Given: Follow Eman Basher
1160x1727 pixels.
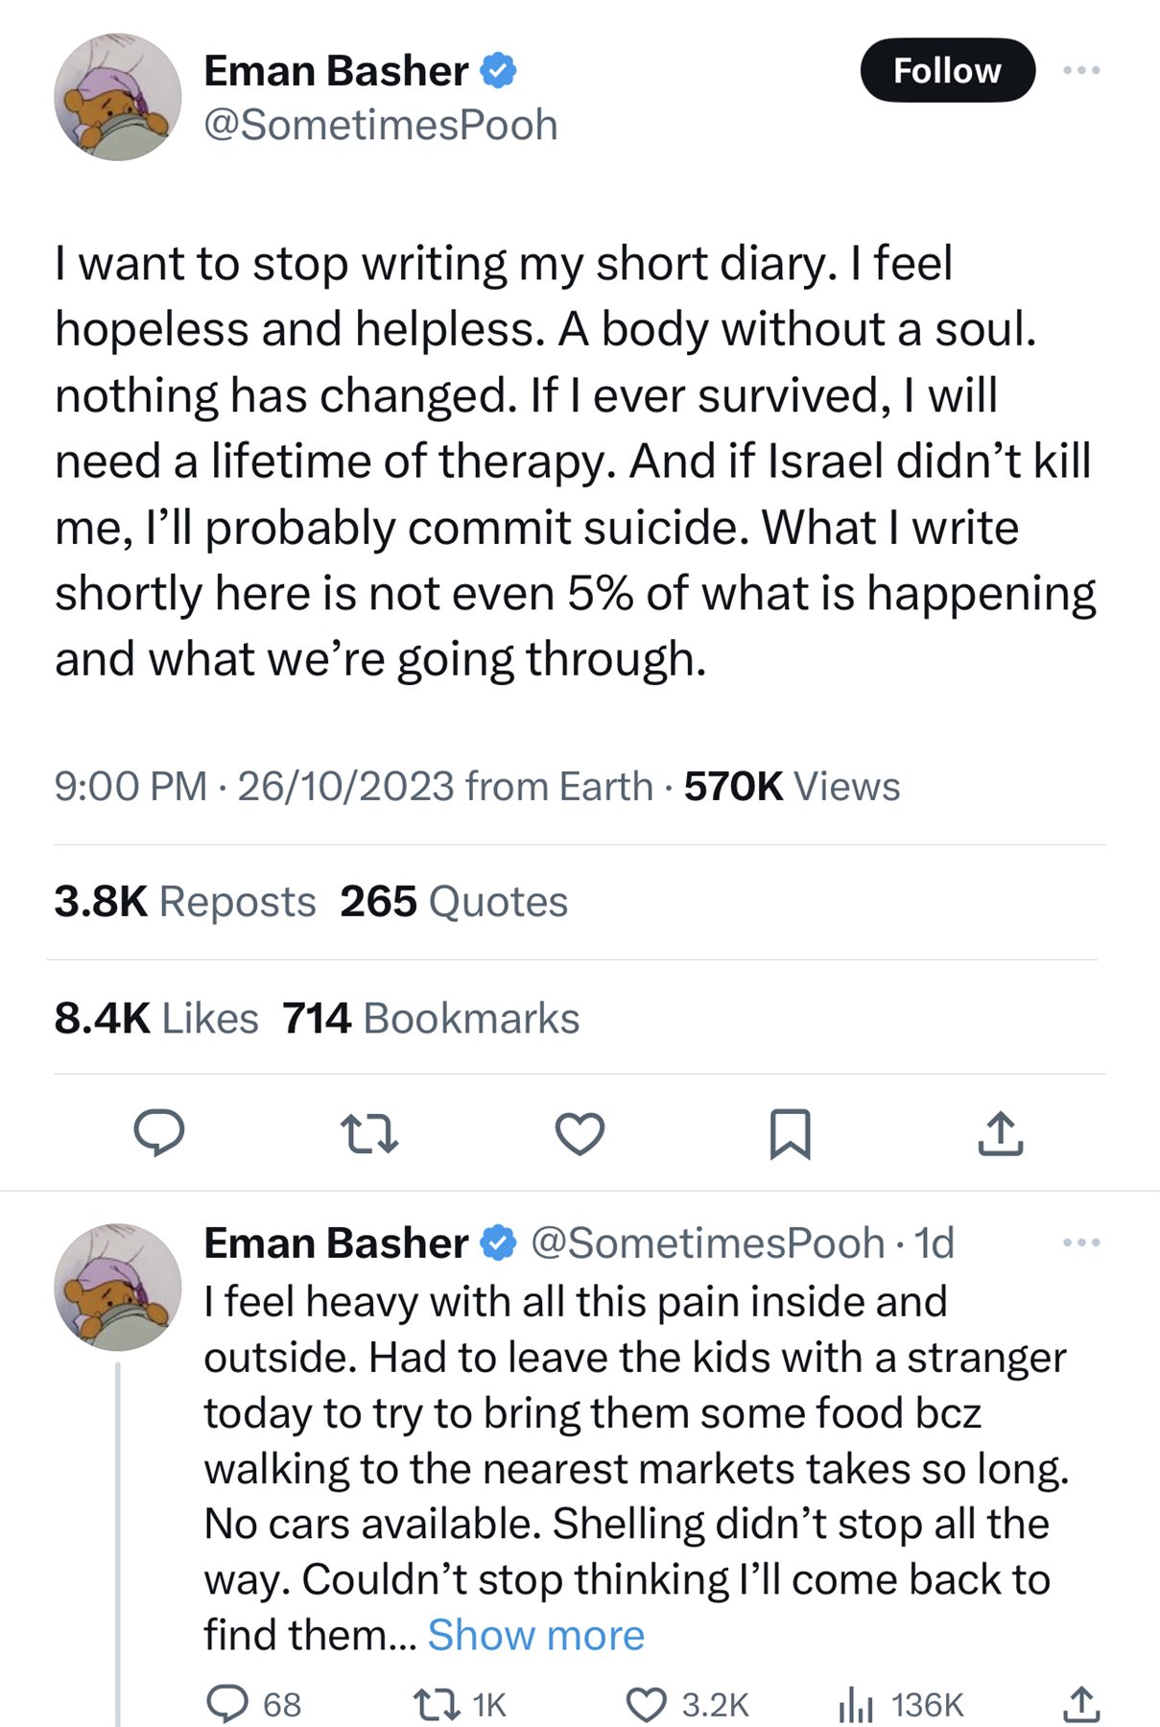Looking at the screenshot, I should (947, 70).
